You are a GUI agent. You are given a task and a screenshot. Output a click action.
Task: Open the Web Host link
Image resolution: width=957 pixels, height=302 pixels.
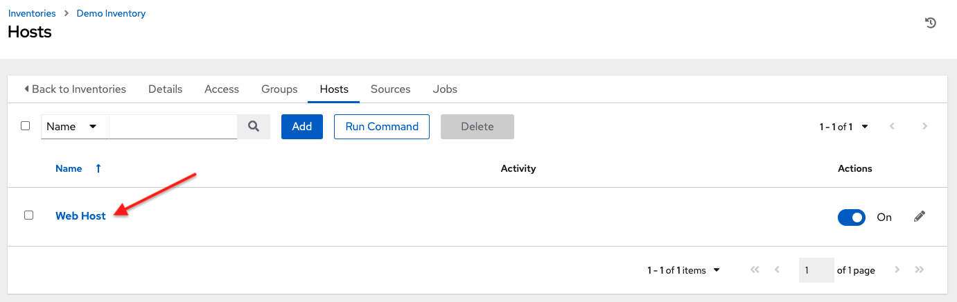[80, 216]
